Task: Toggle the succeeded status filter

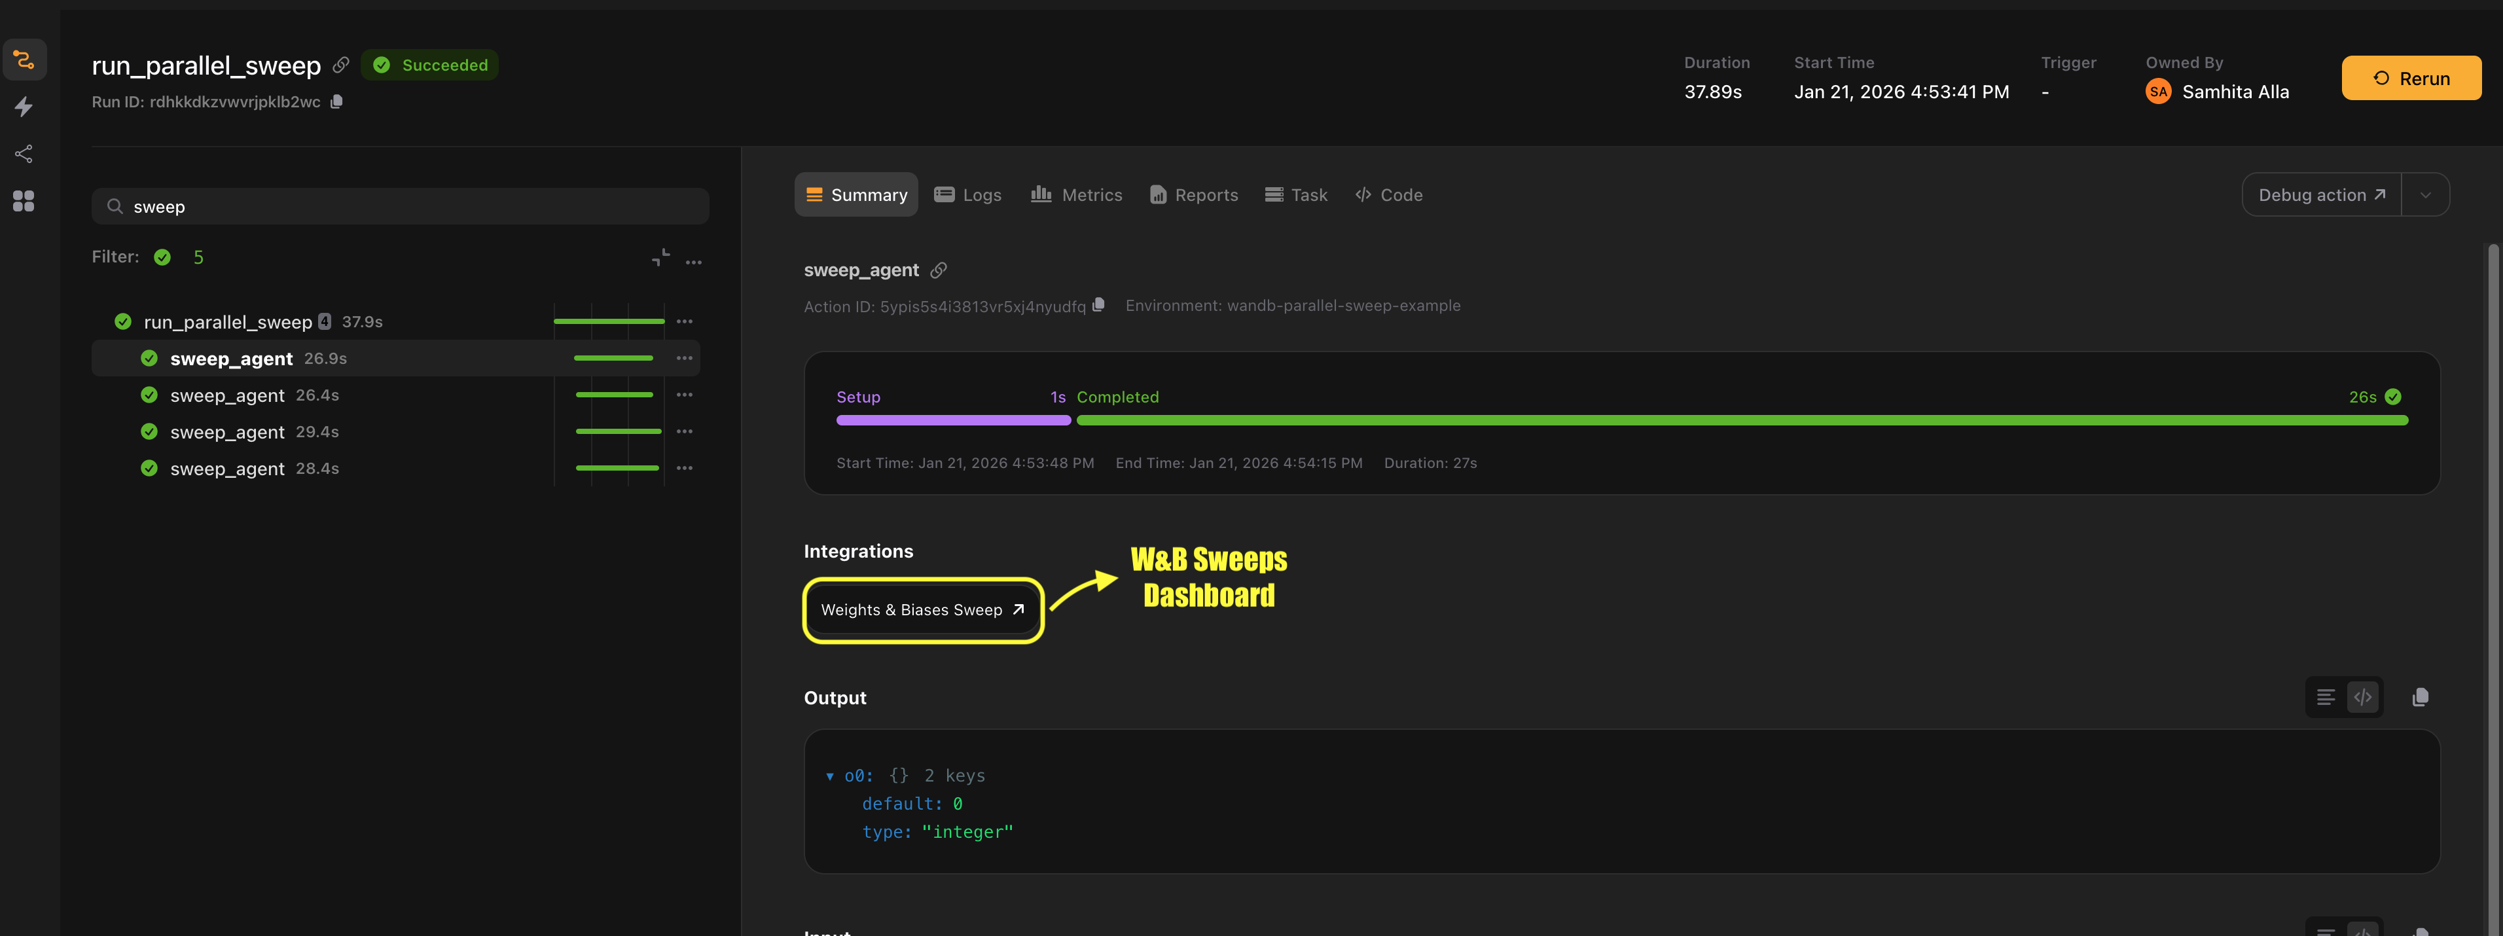Action: [163, 258]
